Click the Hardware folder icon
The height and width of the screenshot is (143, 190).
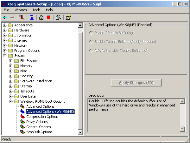coord(10,30)
